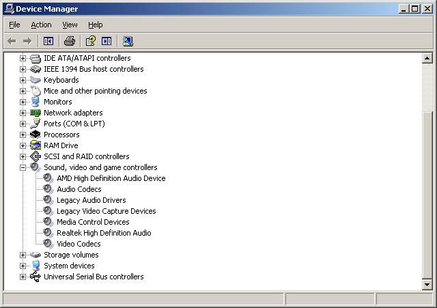Select the Network adapters label
437x308 pixels.
coord(73,113)
